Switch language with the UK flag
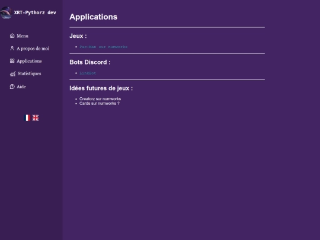 coord(36,118)
